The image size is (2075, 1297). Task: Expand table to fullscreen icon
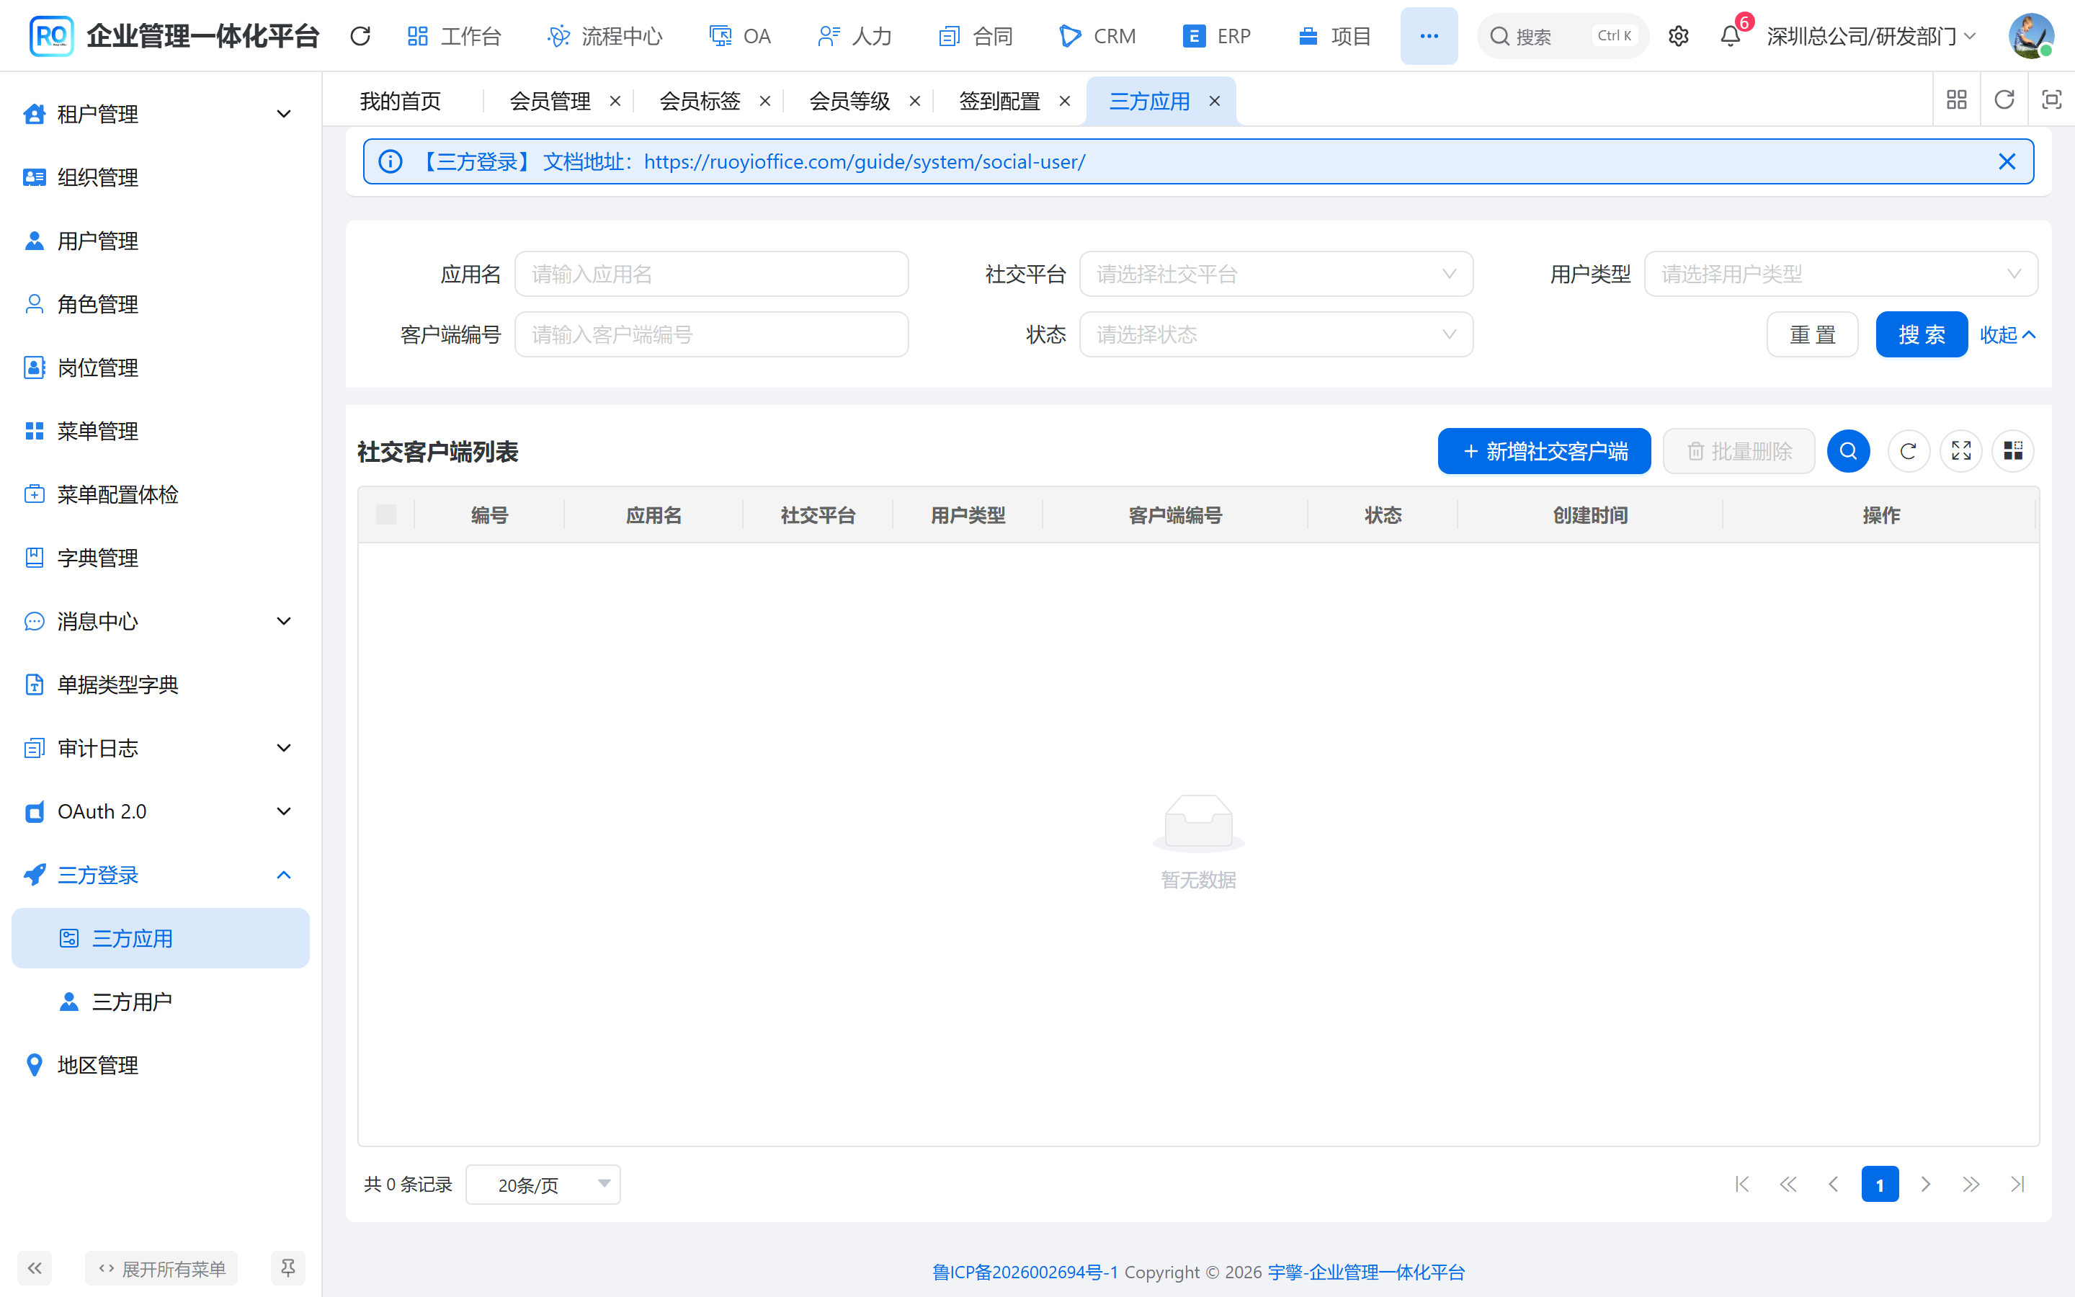tap(1961, 451)
